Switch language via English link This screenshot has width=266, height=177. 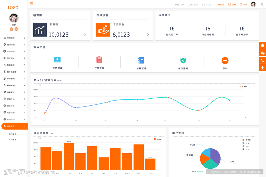[221, 5]
